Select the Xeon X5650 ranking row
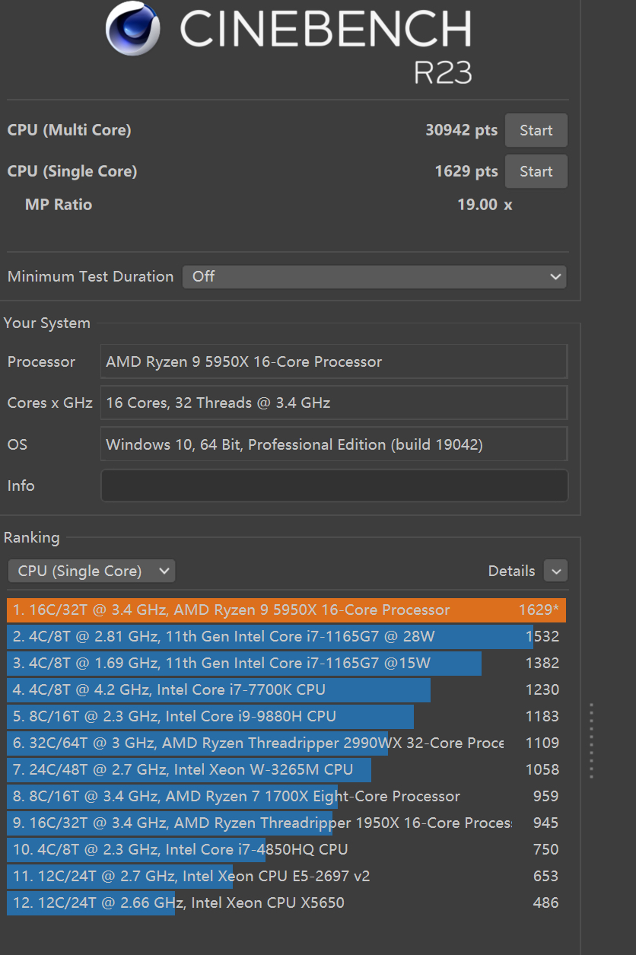This screenshot has height=955, width=636. pos(286,902)
